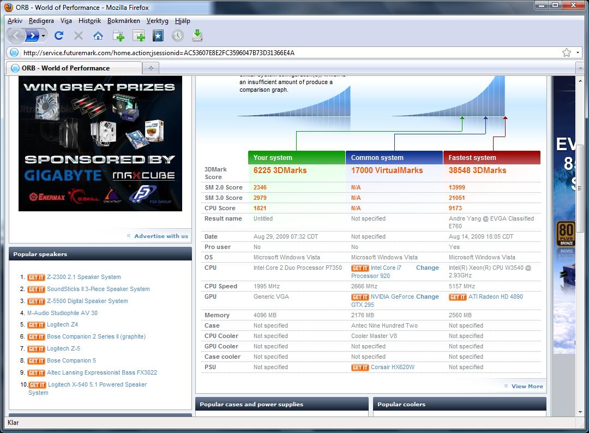Open the Visa menu
The image size is (589, 433).
(66, 21)
